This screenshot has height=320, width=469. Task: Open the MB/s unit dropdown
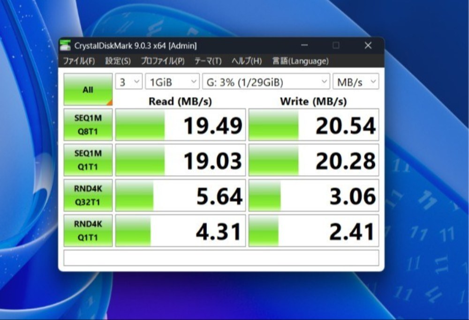click(x=356, y=82)
